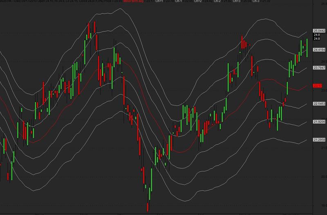The width and height of the screenshot is (327, 215).
Task: Click the 'Ch+1' legend label in header
Action: (159, 1)
